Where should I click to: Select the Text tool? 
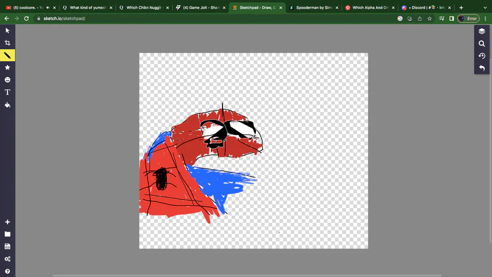[x=8, y=92]
